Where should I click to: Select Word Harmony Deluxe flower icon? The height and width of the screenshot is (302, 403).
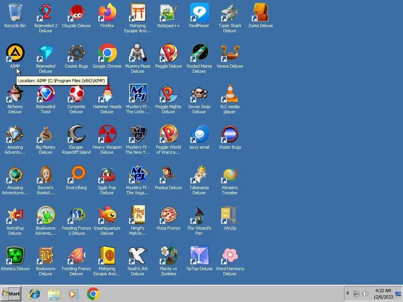tap(230, 256)
